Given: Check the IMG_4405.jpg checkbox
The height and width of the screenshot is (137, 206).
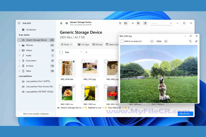Looking at the screenshot, I should click(106, 61).
